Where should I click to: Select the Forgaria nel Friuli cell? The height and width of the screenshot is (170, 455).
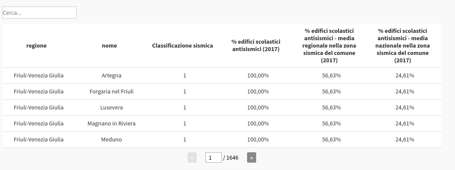112,91
